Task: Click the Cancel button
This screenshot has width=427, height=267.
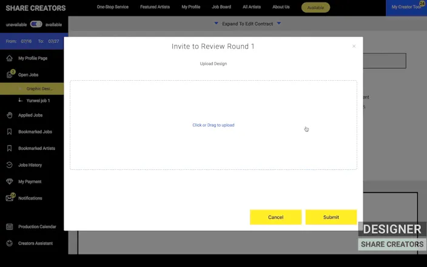Action: click(275, 217)
